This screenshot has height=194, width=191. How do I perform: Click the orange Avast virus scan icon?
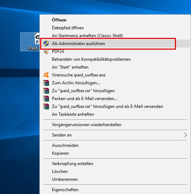tap(46, 75)
